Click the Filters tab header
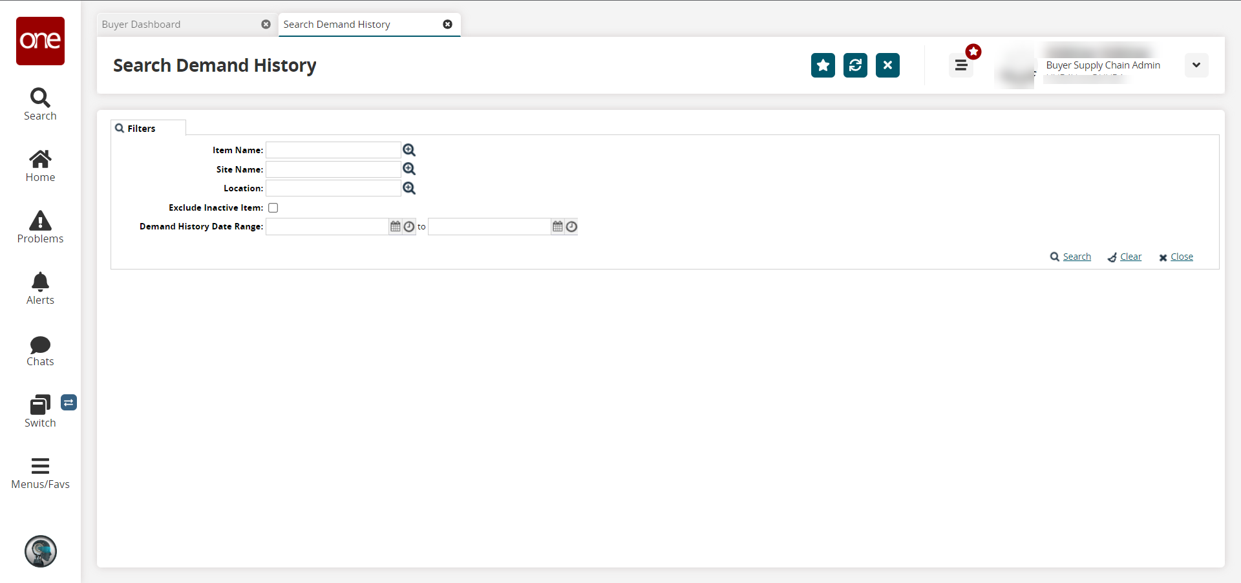This screenshot has height=583, width=1241. (x=148, y=128)
